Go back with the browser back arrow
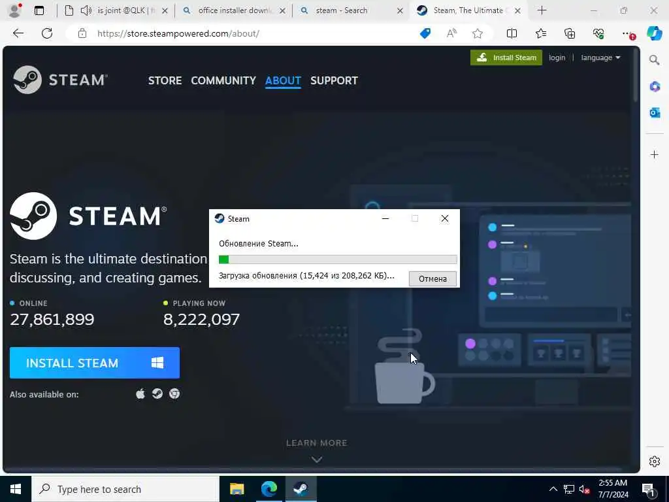This screenshot has width=669, height=502. point(18,33)
